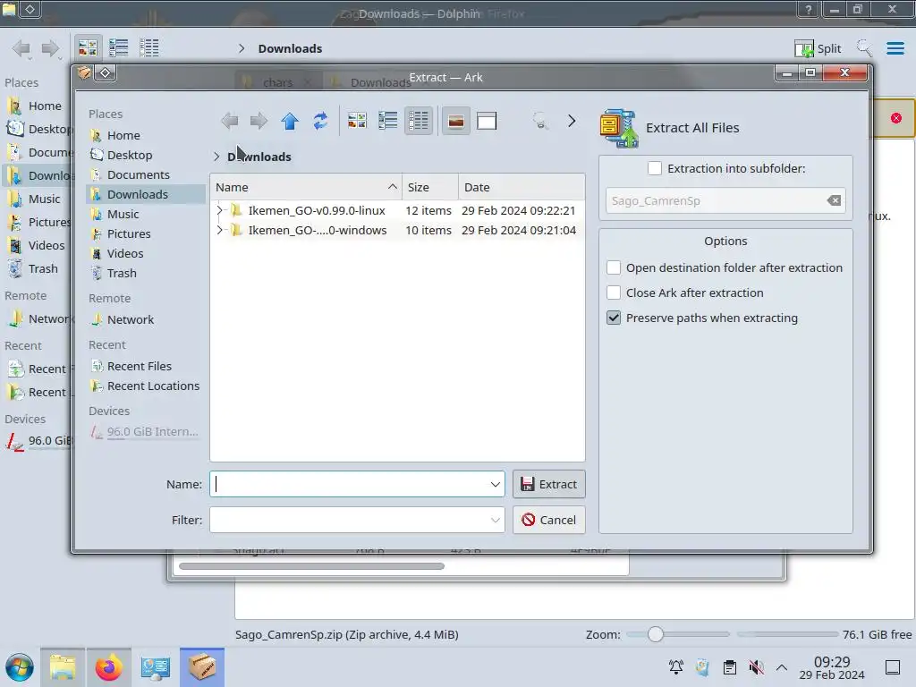The image size is (916, 687).
Task: Switch extract dialog to compact view
Action: (x=388, y=121)
